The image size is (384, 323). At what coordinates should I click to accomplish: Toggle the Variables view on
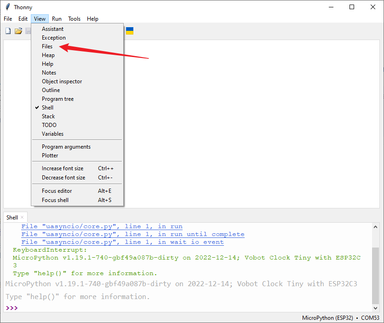(52, 134)
